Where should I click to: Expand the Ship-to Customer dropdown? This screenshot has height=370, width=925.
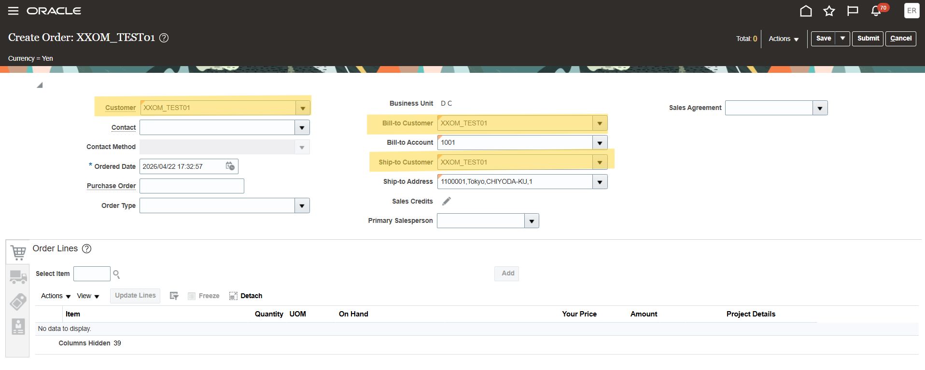pos(600,162)
